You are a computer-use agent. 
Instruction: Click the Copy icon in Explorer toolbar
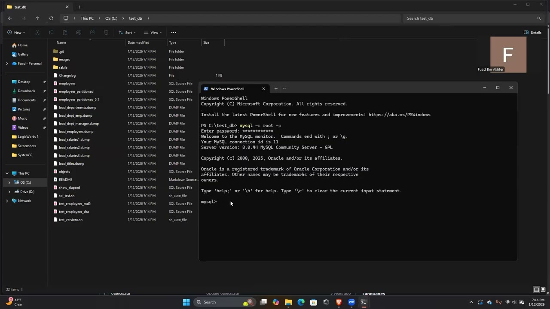pyautogui.click(x=51, y=33)
